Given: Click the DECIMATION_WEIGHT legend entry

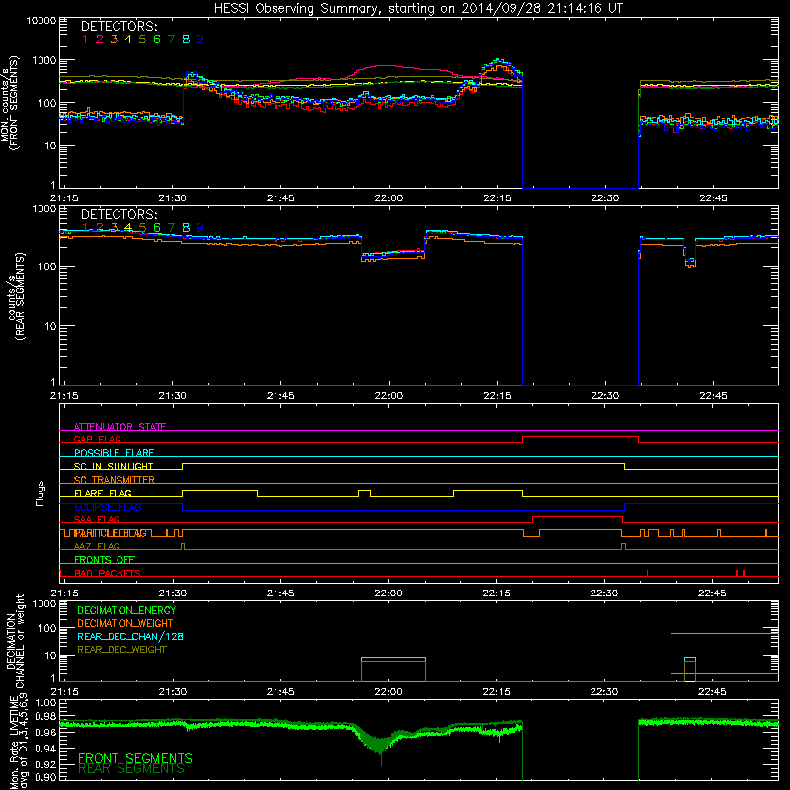Looking at the screenshot, I should pyautogui.click(x=125, y=623).
